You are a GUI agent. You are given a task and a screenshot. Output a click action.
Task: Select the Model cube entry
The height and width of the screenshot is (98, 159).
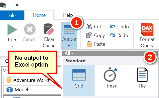point(32,90)
